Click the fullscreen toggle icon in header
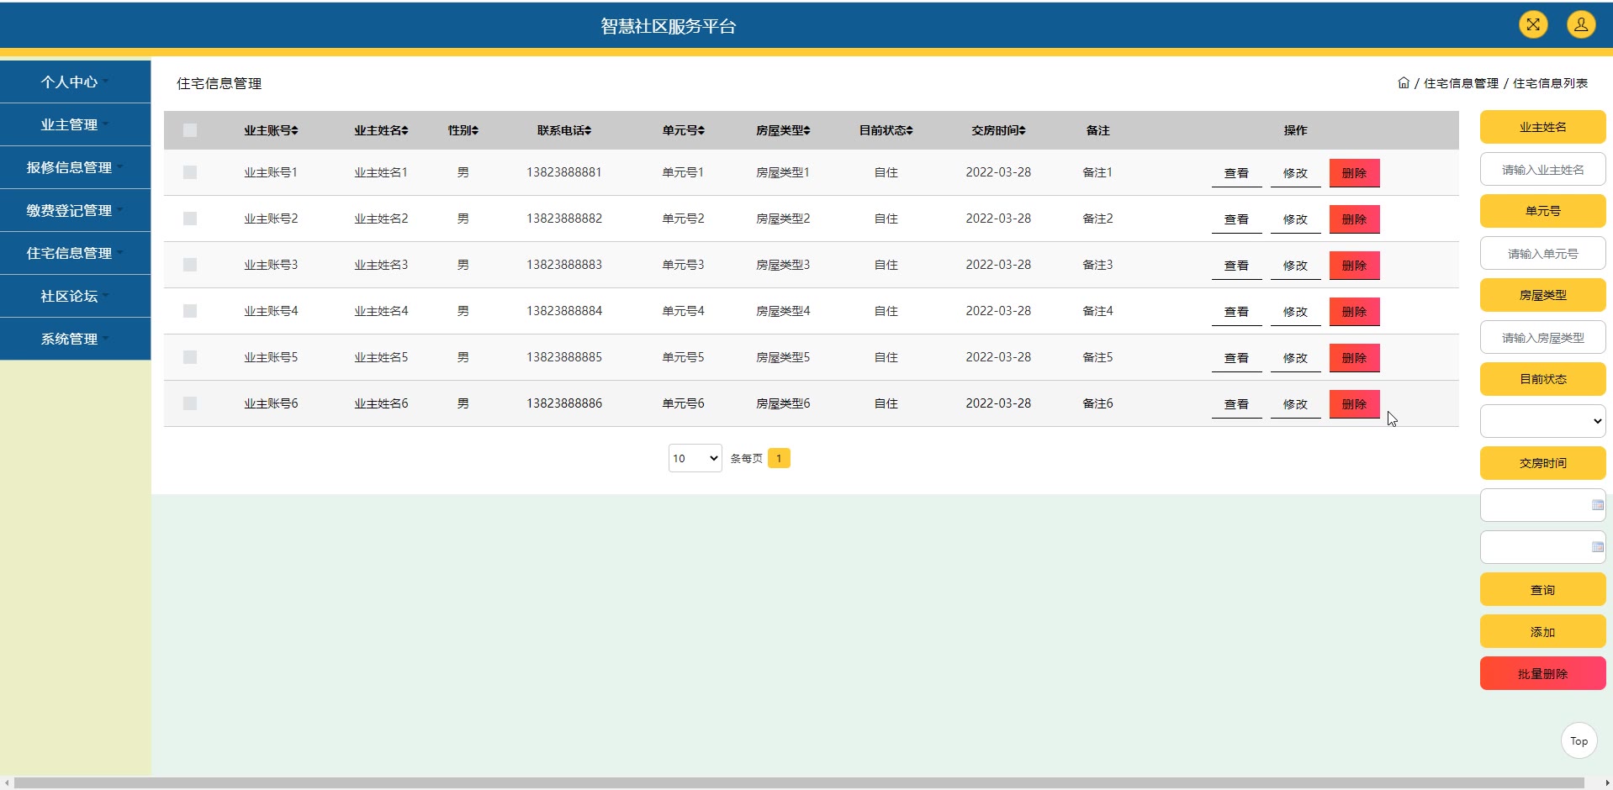 pos(1533,24)
